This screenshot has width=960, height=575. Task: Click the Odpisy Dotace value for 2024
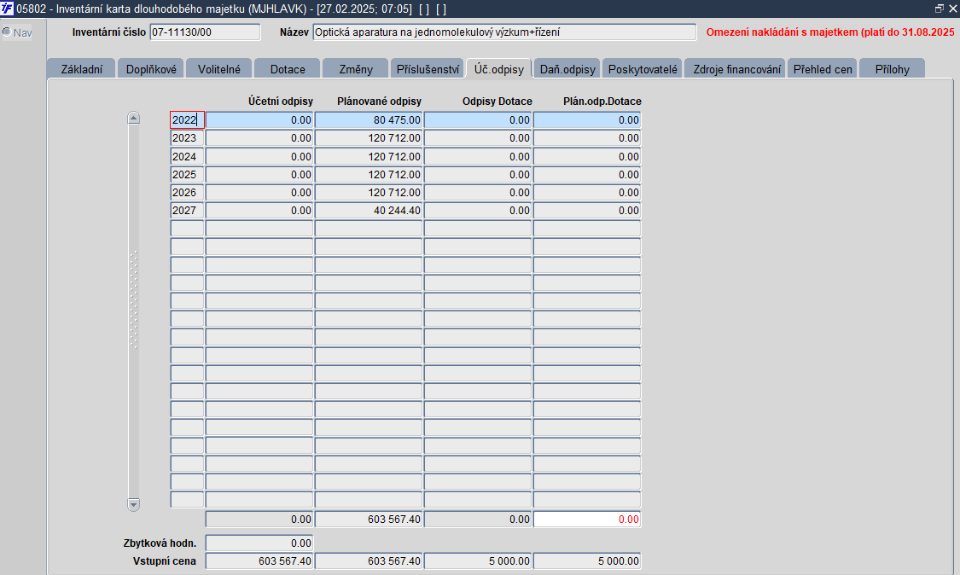pos(478,156)
